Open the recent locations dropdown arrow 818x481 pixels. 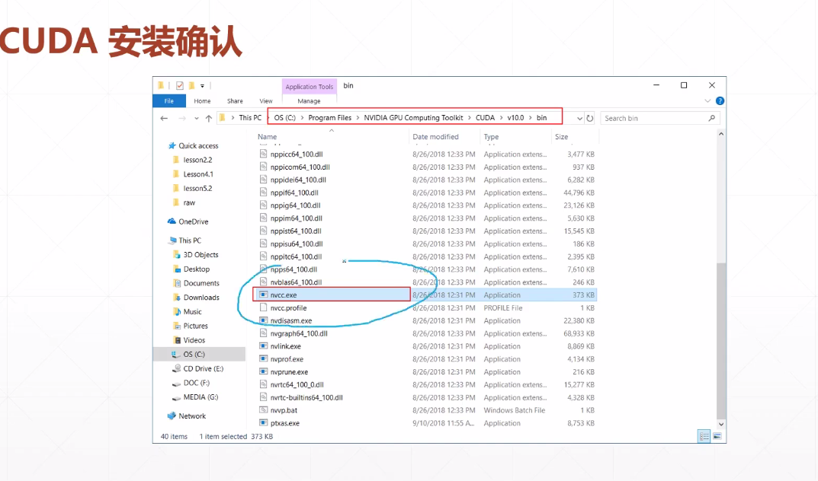point(196,118)
